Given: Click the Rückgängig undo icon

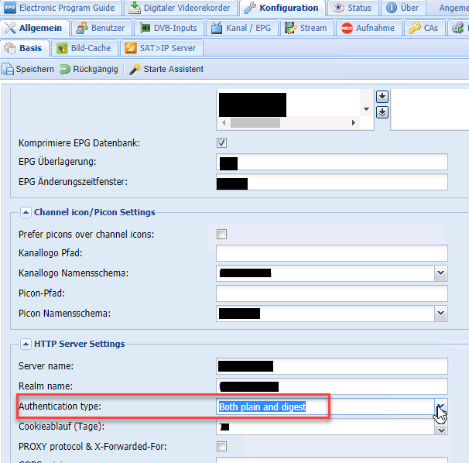Looking at the screenshot, I should (65, 70).
